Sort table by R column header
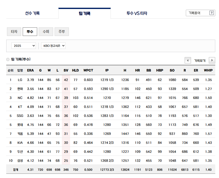219x178 pixels. point(185,70)
